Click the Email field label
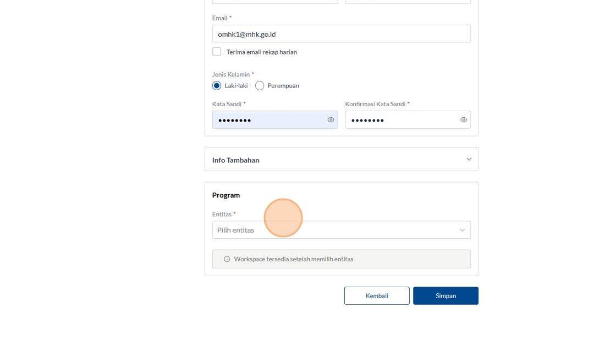 [219, 18]
